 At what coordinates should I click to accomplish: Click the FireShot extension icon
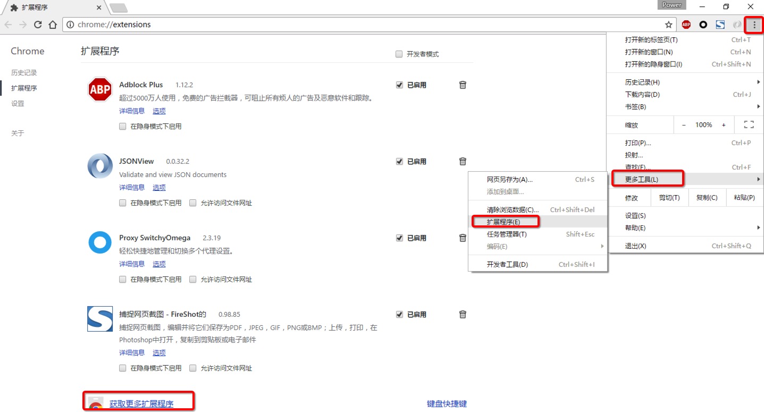(x=99, y=319)
